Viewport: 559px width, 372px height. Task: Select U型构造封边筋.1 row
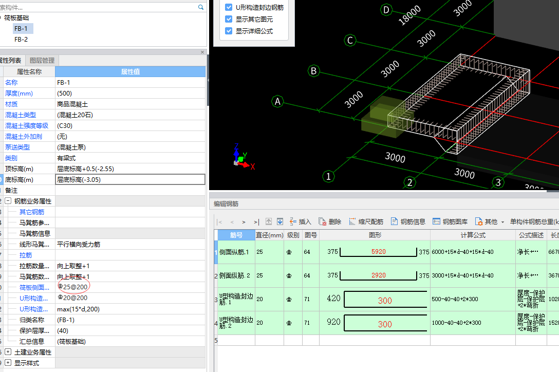(x=236, y=299)
